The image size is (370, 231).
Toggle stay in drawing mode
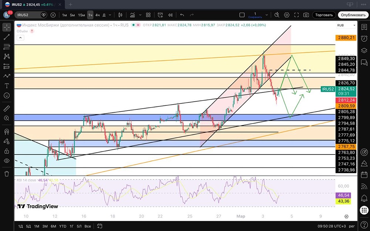[x=7, y=141]
